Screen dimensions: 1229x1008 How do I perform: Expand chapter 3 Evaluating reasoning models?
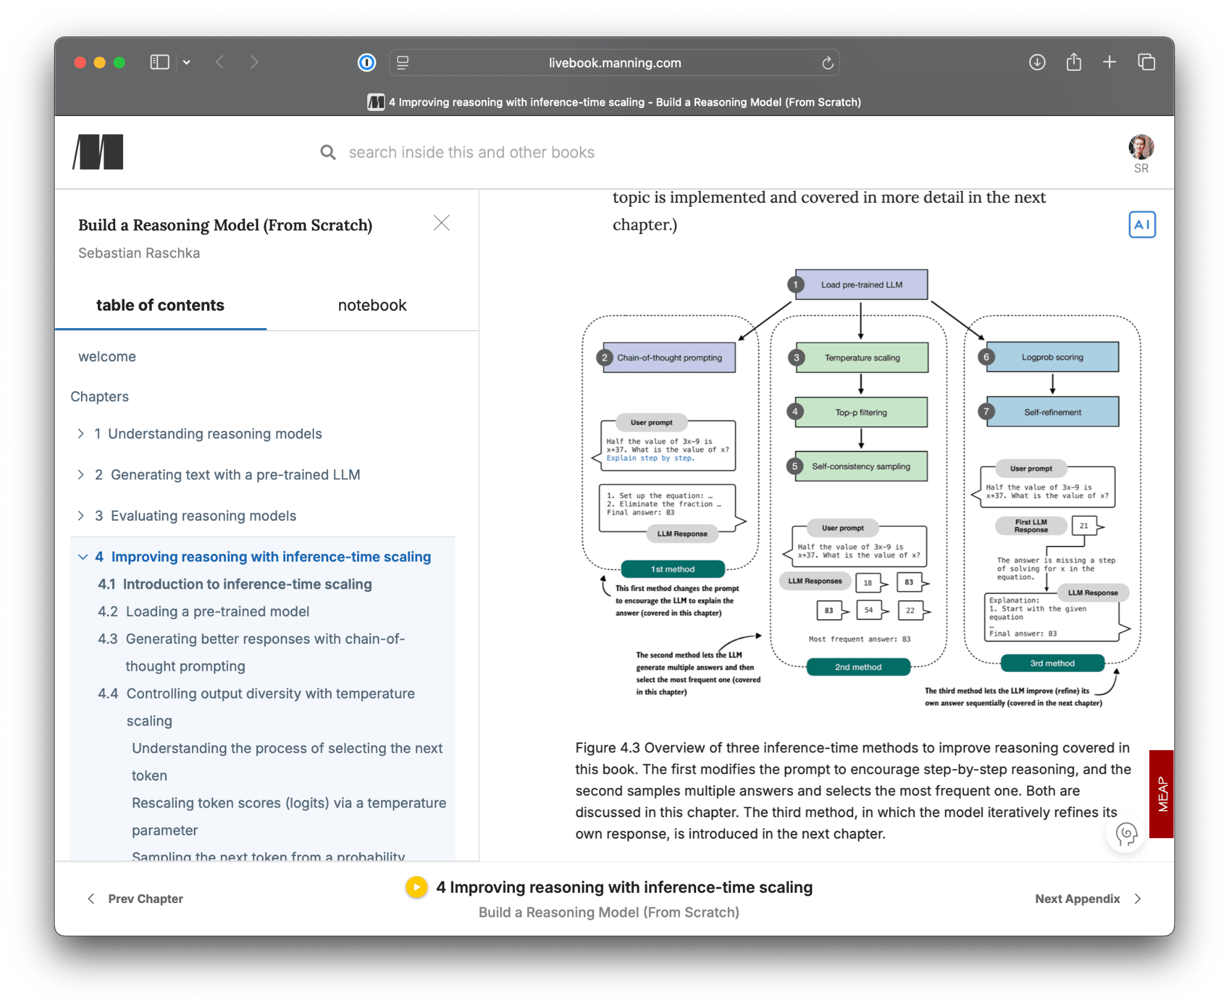(x=81, y=516)
